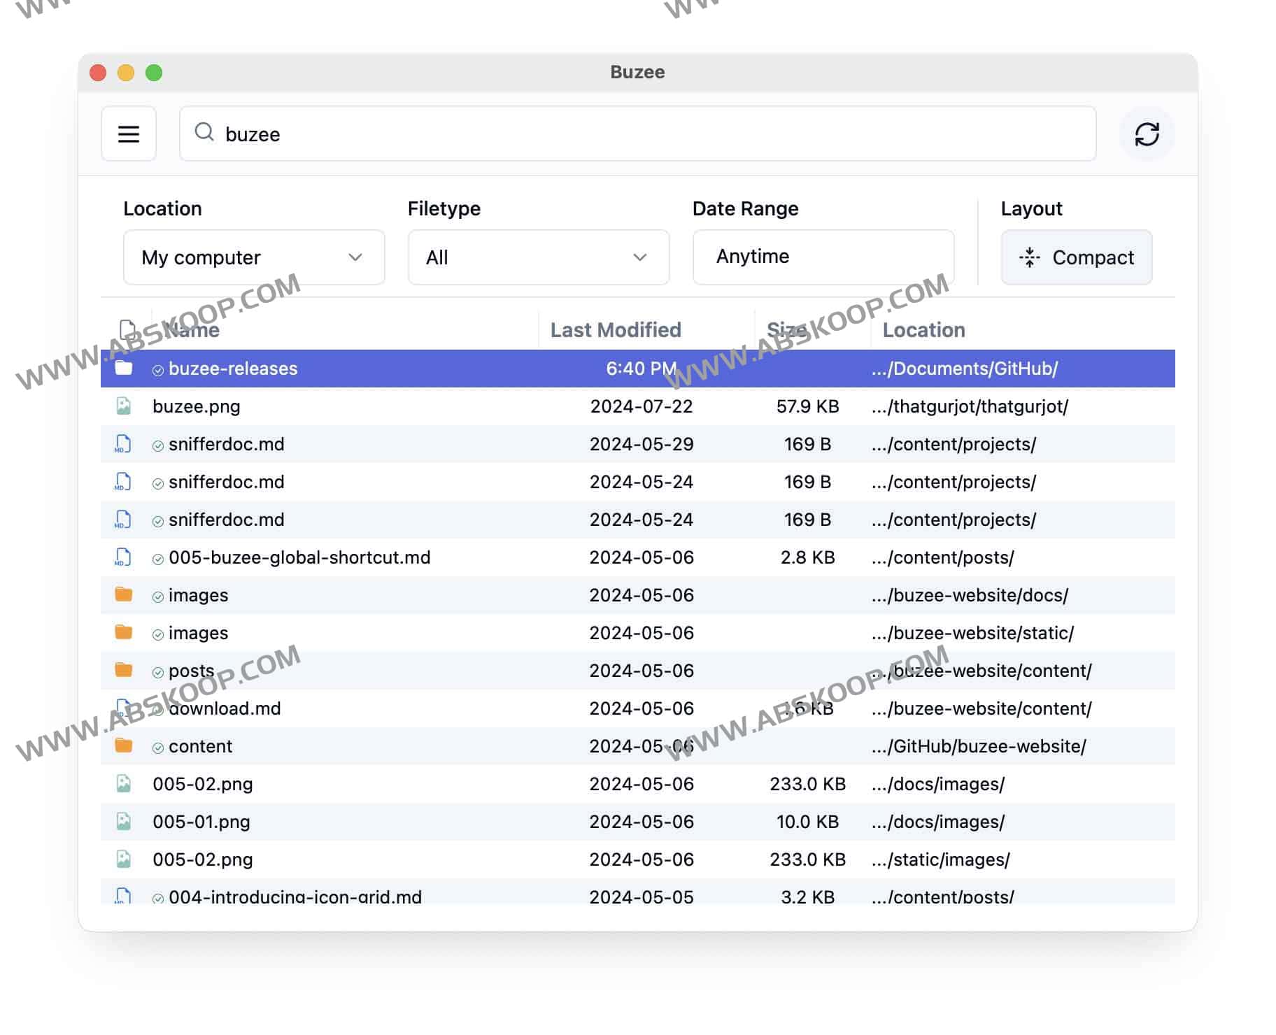This screenshot has width=1276, height=1035.
Task: Click the green zoom window button
Action: click(154, 73)
